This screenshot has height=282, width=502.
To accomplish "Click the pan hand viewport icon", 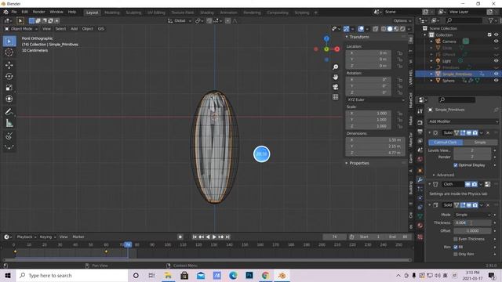I will 335,77.
